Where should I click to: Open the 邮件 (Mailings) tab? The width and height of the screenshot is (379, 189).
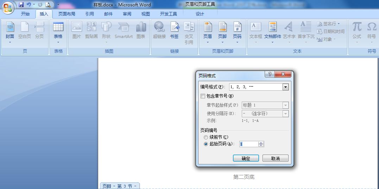(108, 14)
